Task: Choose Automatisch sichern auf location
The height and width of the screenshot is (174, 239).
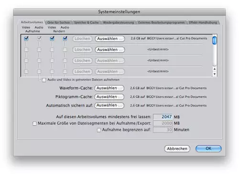Action: [109, 105]
